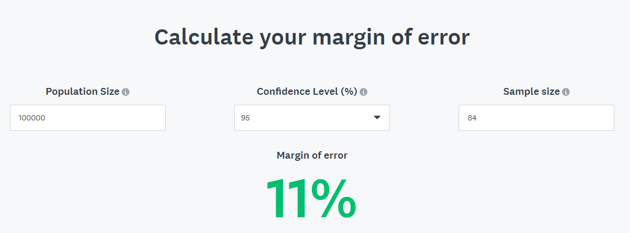Click the 84 value in Sample field
The width and height of the screenshot is (630, 233).
click(x=472, y=118)
